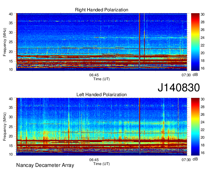Click the 07:30 tick under the Right Handed plot
208x169 pixels.
tap(186, 75)
